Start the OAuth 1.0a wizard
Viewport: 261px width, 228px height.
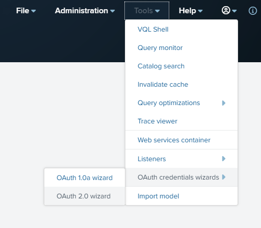click(85, 178)
